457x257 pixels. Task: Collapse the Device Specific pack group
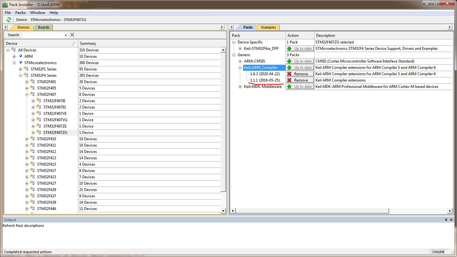point(234,42)
